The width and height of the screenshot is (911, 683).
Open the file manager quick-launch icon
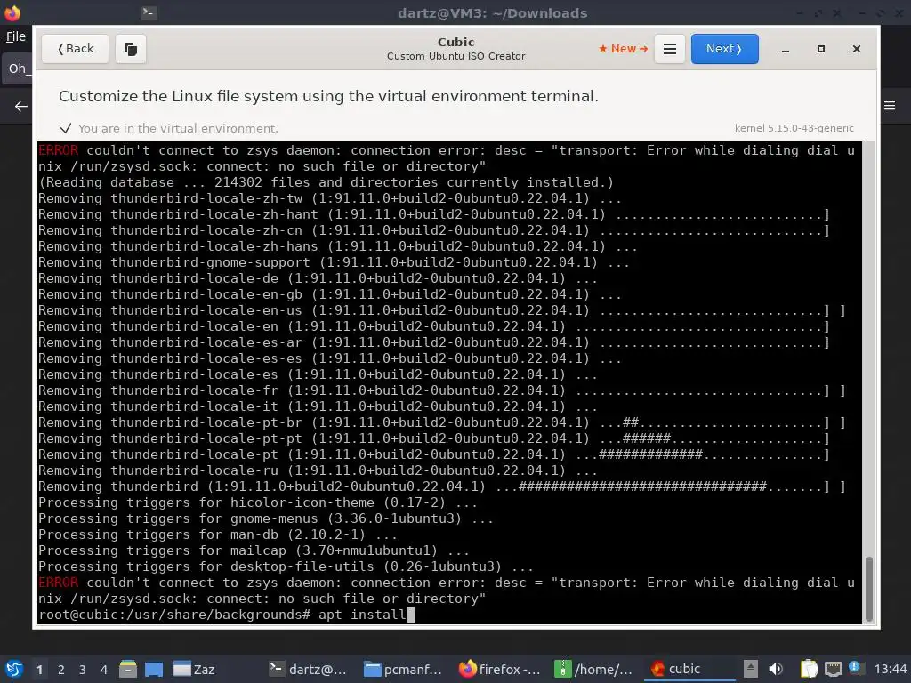pyautogui.click(x=128, y=669)
